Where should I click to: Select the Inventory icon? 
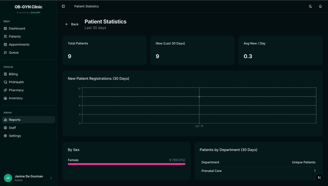[x=6, y=98]
